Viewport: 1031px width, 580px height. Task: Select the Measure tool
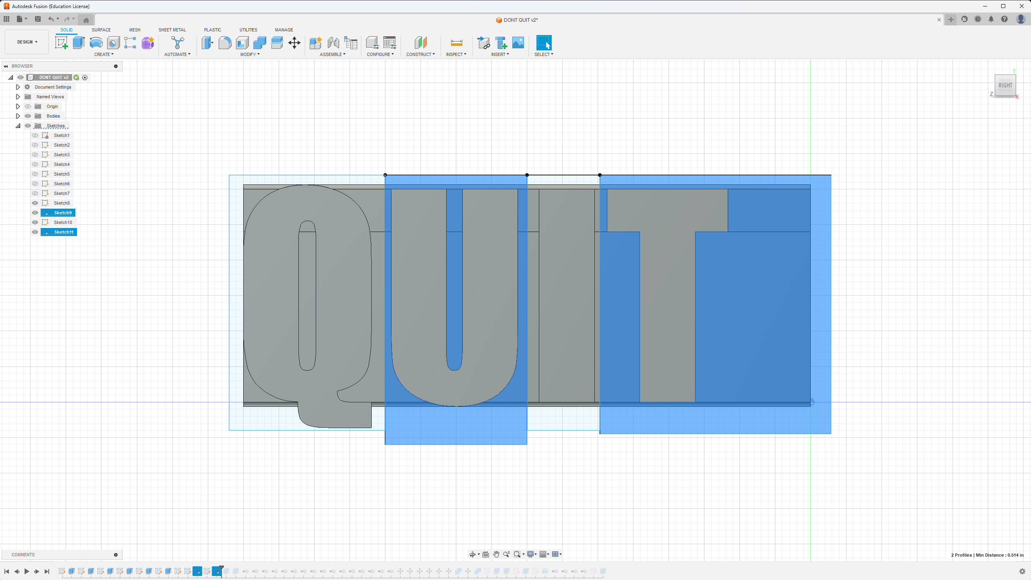456,43
